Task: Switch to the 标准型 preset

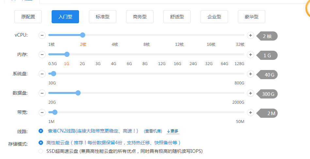Action: [102, 17]
